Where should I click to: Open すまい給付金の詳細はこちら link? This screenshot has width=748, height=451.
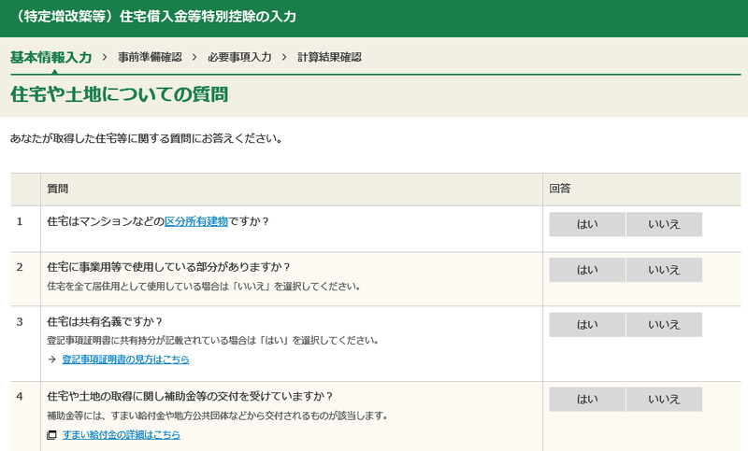coord(122,435)
